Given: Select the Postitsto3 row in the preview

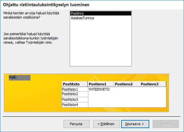Looking at the screenshot, I should [75, 99].
